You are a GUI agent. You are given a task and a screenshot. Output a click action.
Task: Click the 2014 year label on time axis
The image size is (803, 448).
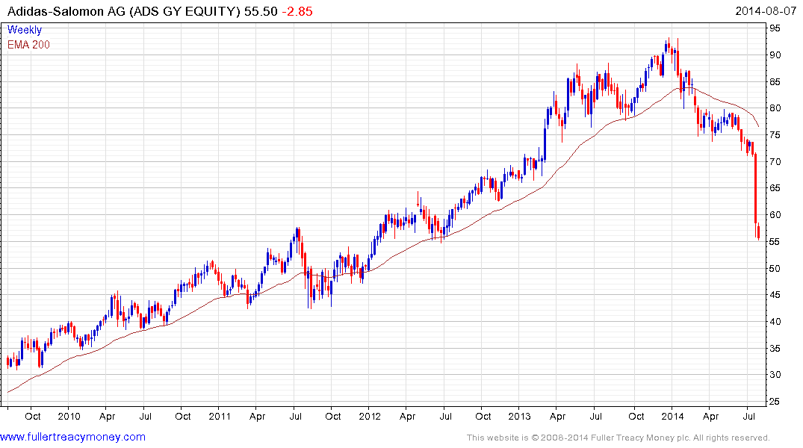[x=672, y=416]
